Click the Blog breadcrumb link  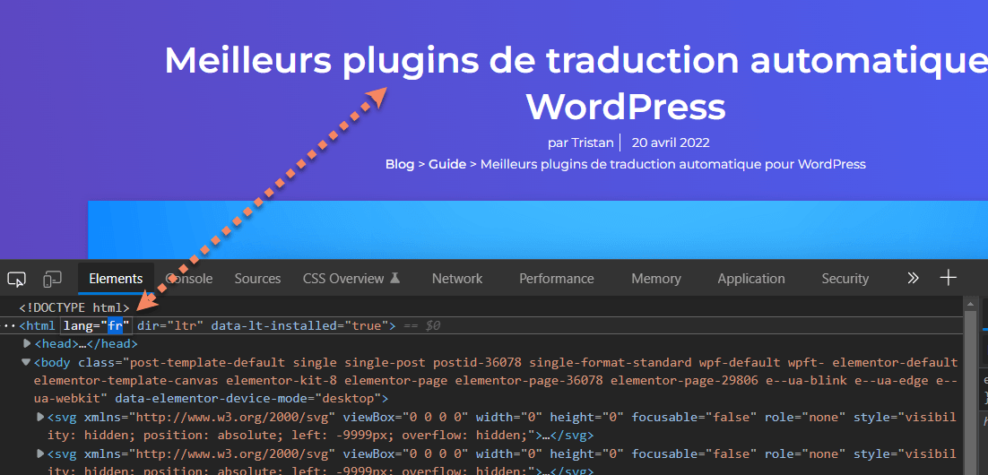pos(400,164)
